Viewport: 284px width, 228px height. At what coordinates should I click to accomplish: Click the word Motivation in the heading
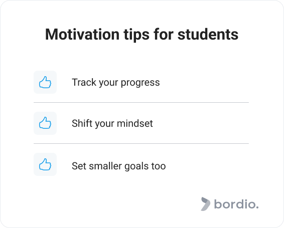pos(82,34)
